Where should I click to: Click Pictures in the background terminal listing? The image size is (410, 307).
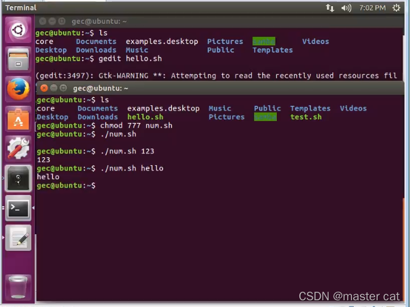click(x=225, y=42)
